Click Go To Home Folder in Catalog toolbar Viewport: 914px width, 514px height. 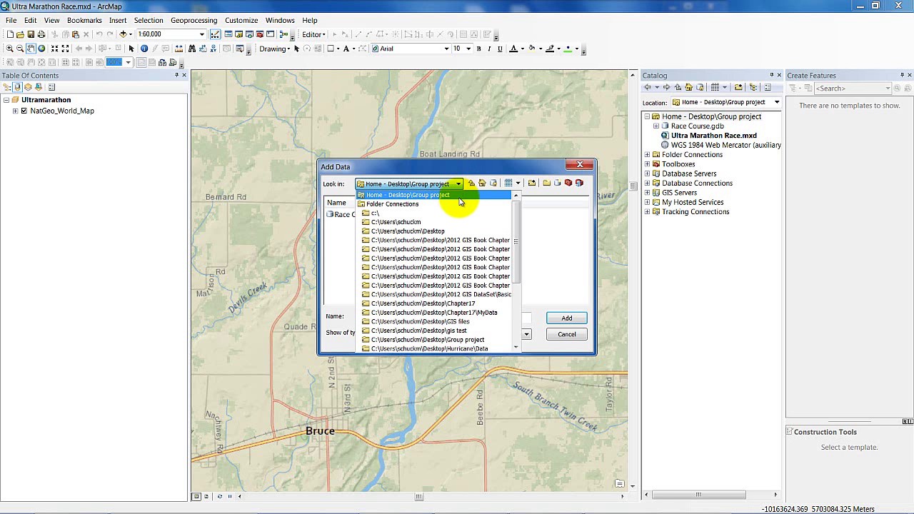pos(688,88)
